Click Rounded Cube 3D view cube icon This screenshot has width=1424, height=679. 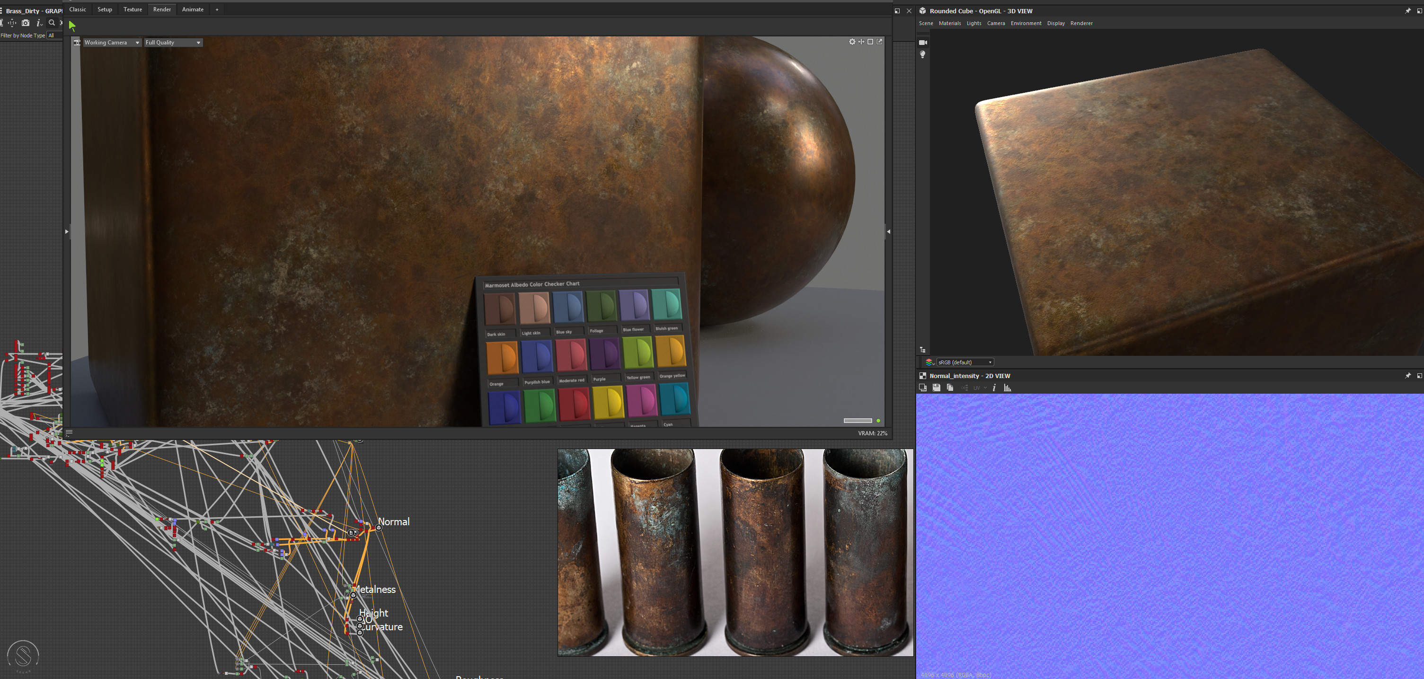pyautogui.click(x=923, y=11)
